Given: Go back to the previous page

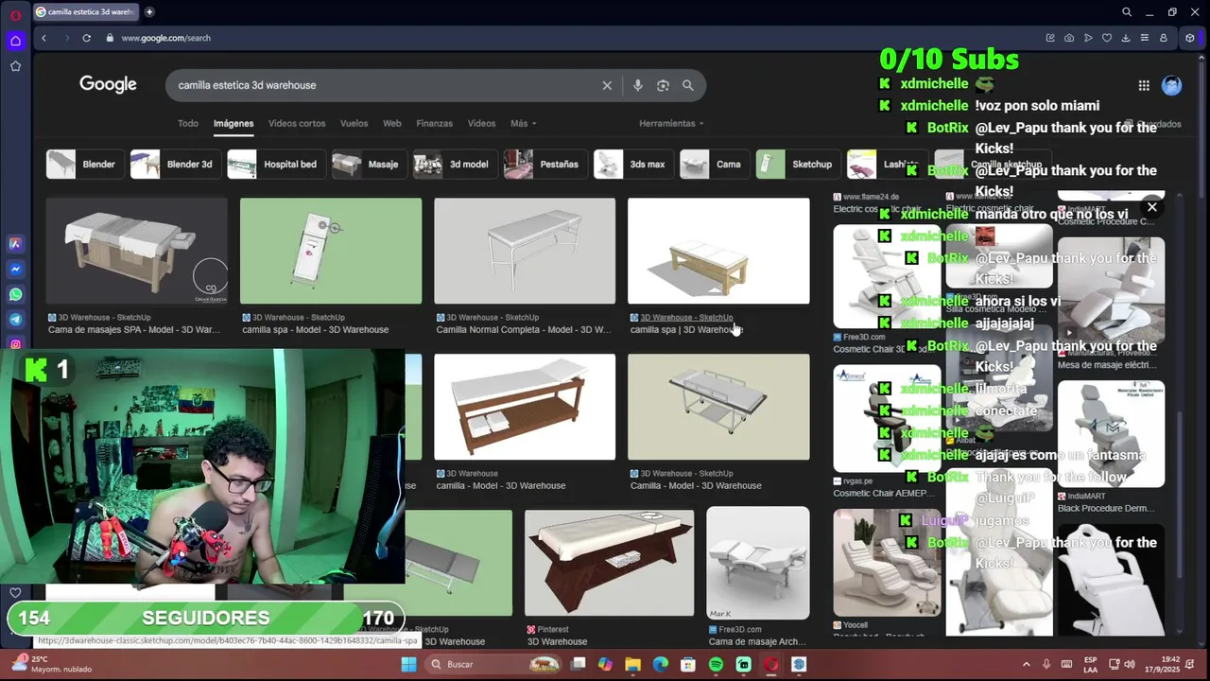Looking at the screenshot, I should 43,38.
